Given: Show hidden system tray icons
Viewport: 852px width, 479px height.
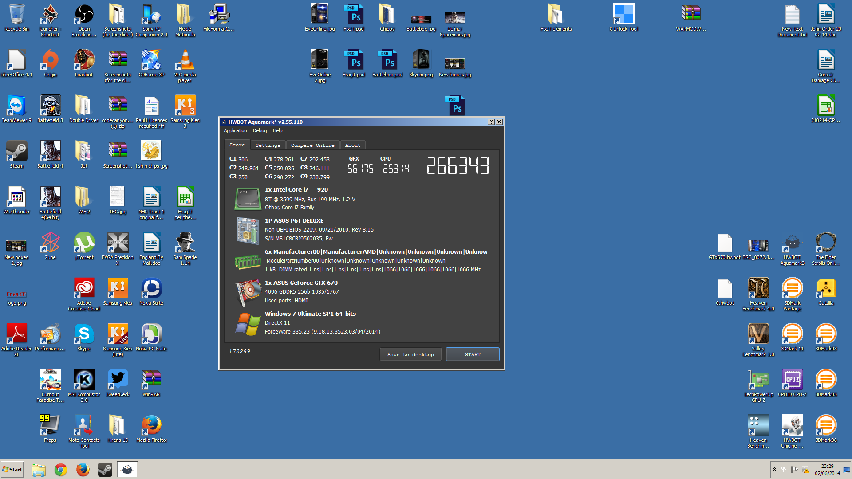Looking at the screenshot, I should click(774, 469).
